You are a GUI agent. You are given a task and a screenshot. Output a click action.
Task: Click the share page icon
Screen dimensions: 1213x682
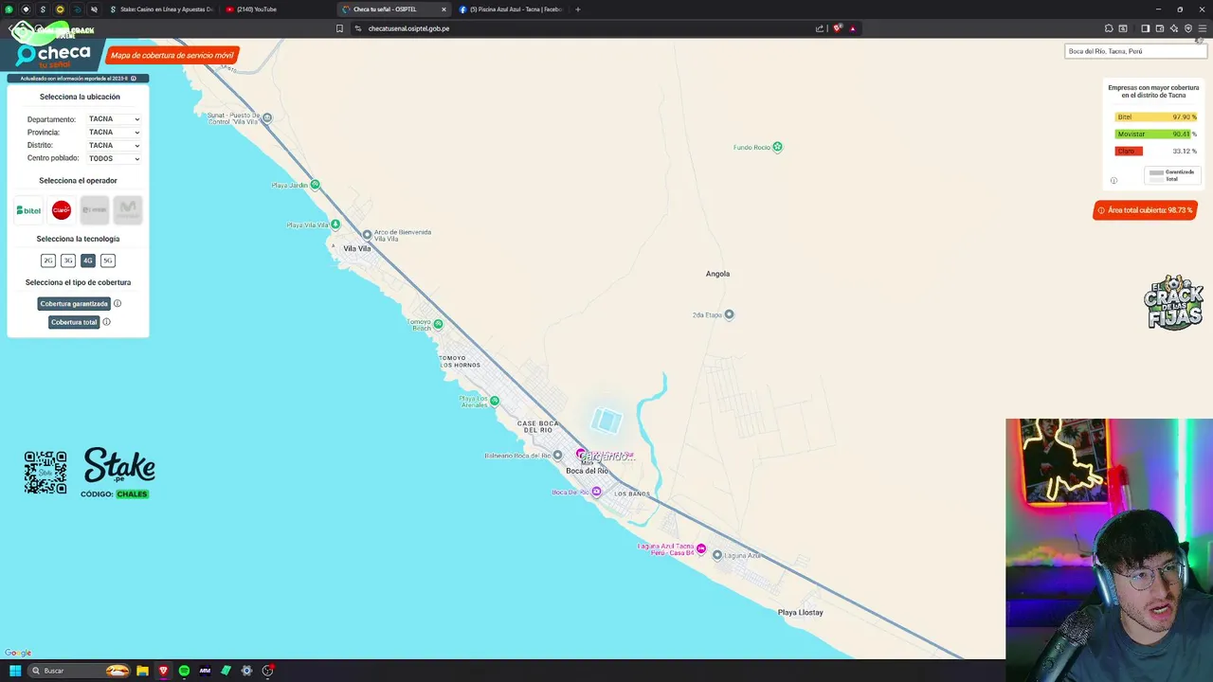(820, 28)
